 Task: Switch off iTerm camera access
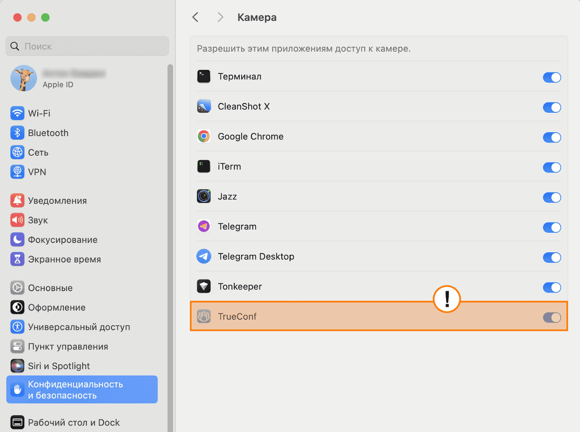[552, 167]
